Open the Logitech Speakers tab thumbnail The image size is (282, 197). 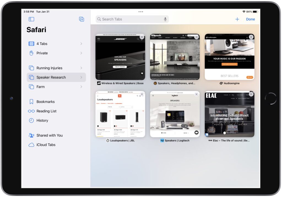(x=175, y=114)
